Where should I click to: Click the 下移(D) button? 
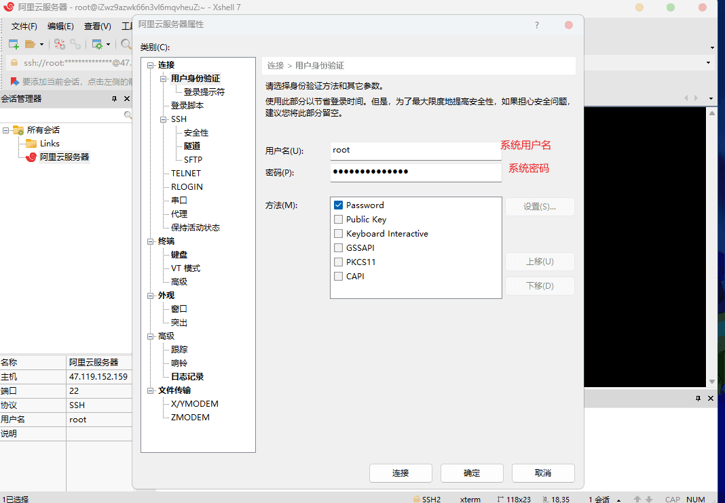[x=540, y=286]
